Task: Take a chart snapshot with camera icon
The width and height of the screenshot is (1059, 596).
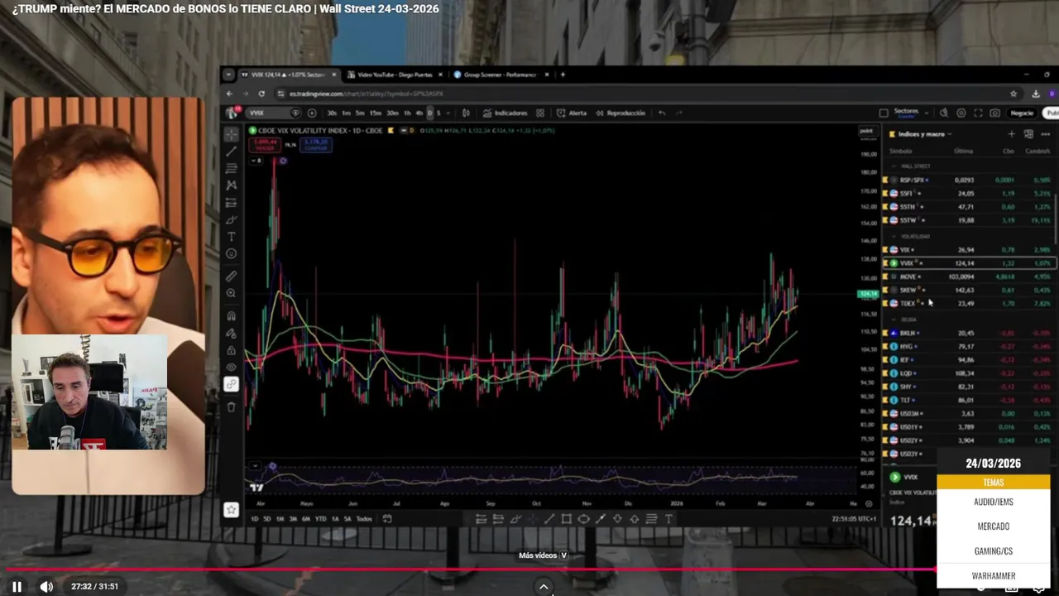Action: [994, 113]
